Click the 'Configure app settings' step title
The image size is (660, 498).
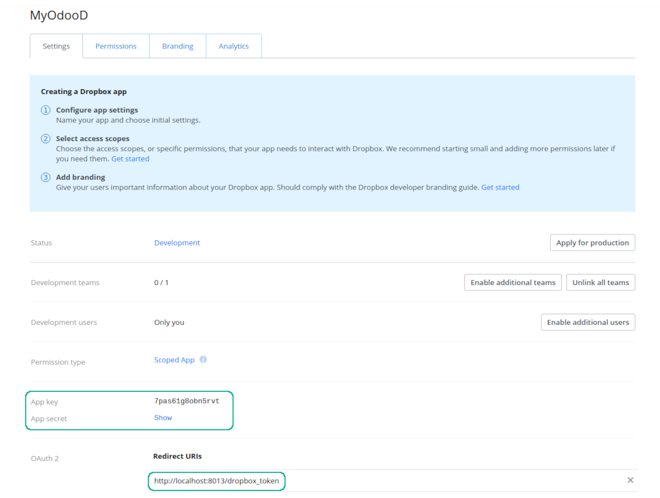coord(97,110)
